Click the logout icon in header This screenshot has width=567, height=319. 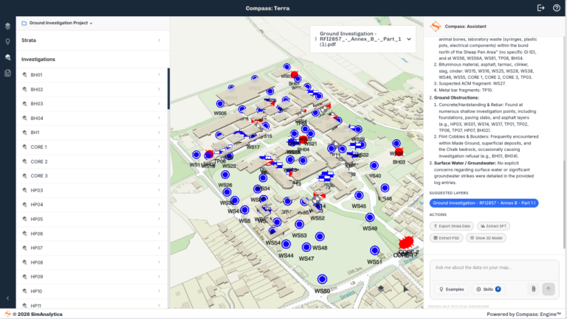point(541,8)
